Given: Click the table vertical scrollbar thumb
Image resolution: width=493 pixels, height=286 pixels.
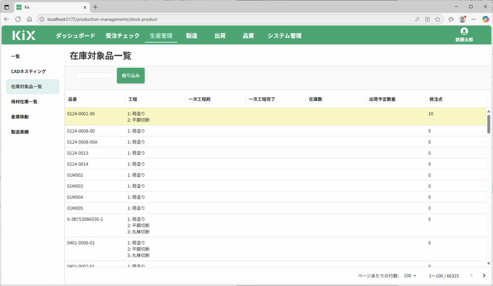Looking at the screenshot, I should 489,124.
